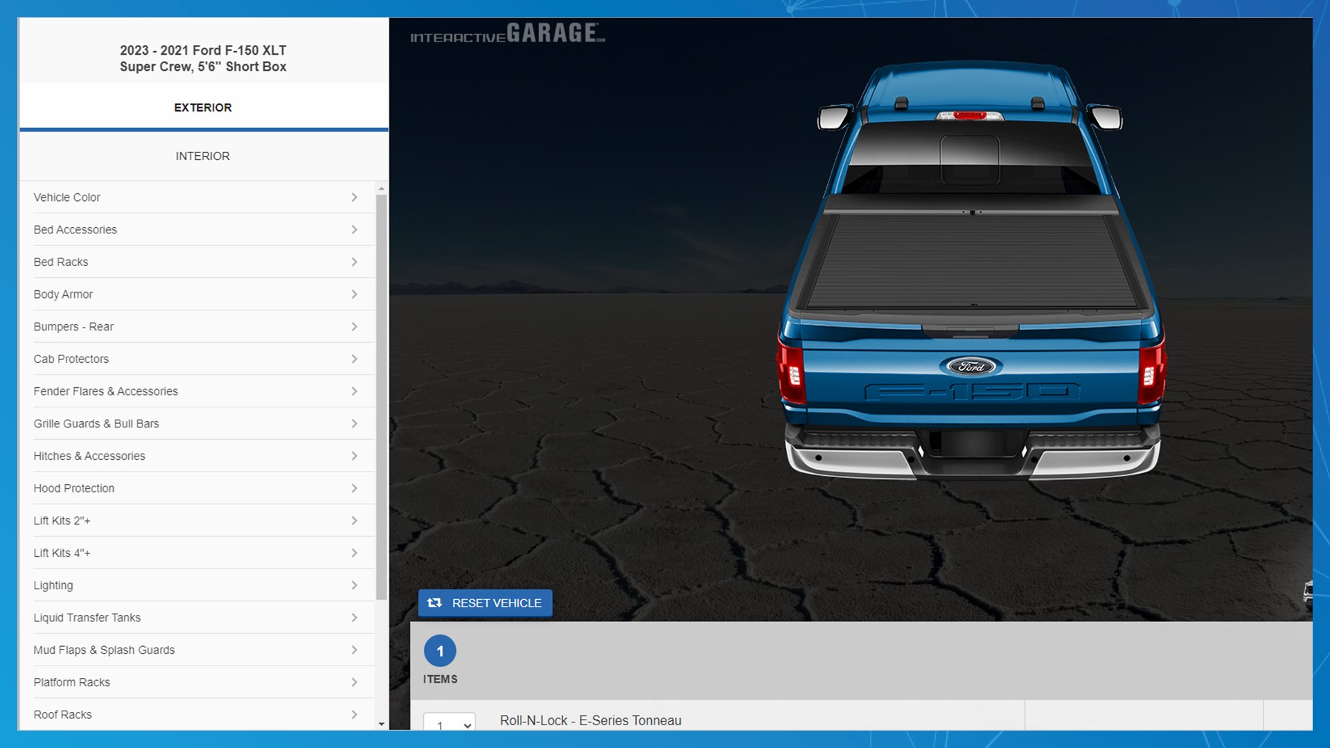
Task: Click the Reset Vehicle icon button
Action: [436, 603]
